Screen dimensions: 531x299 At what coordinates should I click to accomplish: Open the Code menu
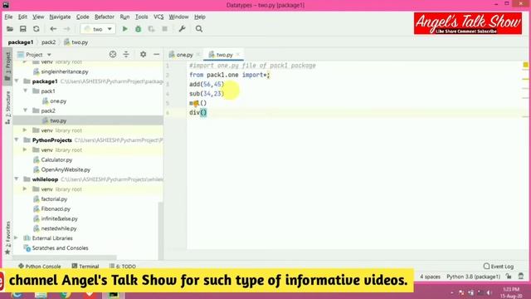pyautogui.click(x=83, y=17)
